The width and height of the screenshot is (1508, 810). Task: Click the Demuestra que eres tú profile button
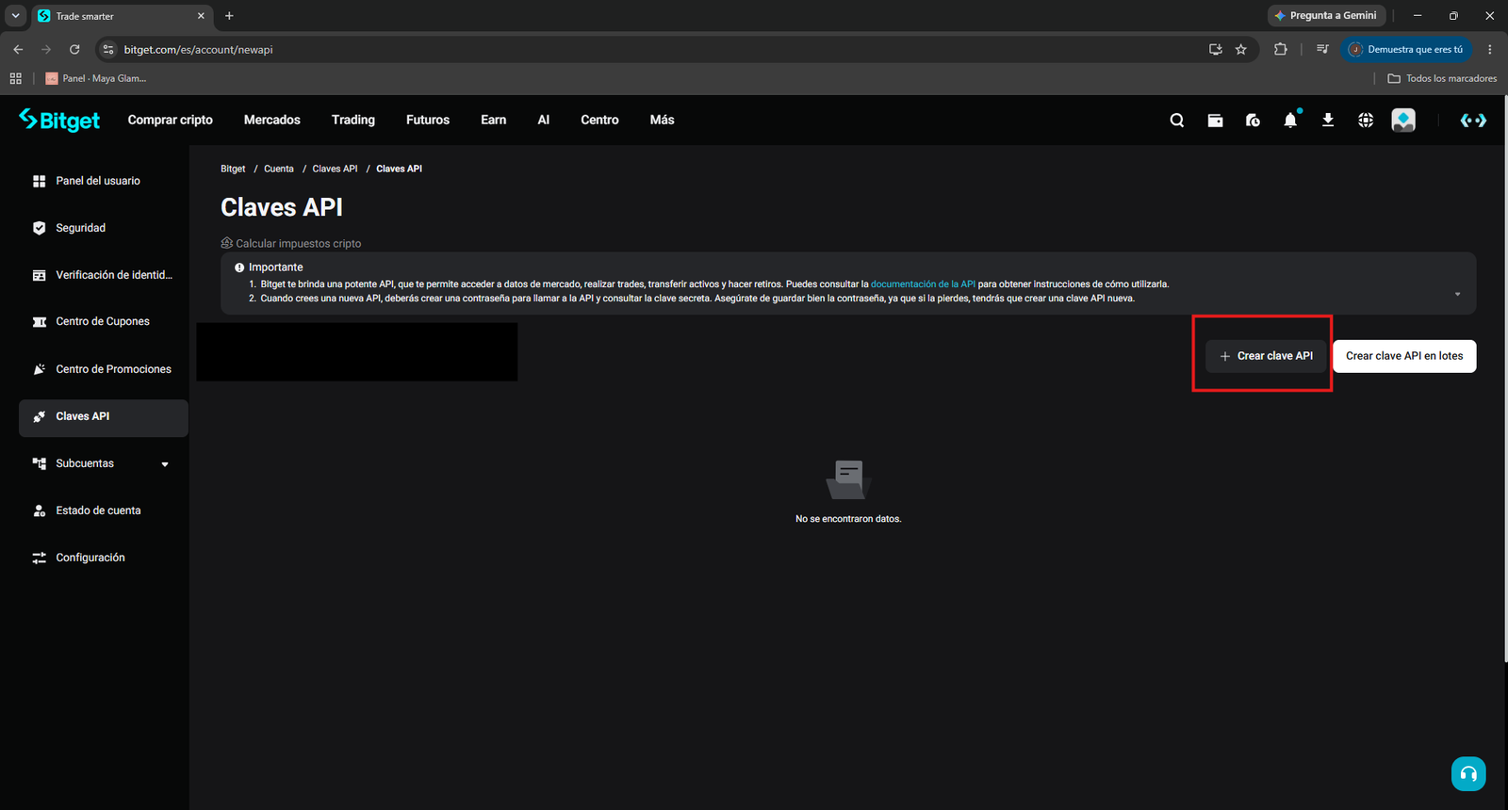(x=1406, y=50)
